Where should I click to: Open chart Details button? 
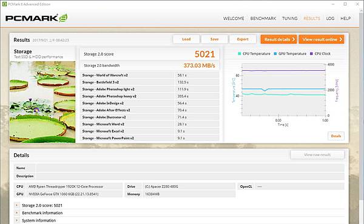(x=336, y=136)
